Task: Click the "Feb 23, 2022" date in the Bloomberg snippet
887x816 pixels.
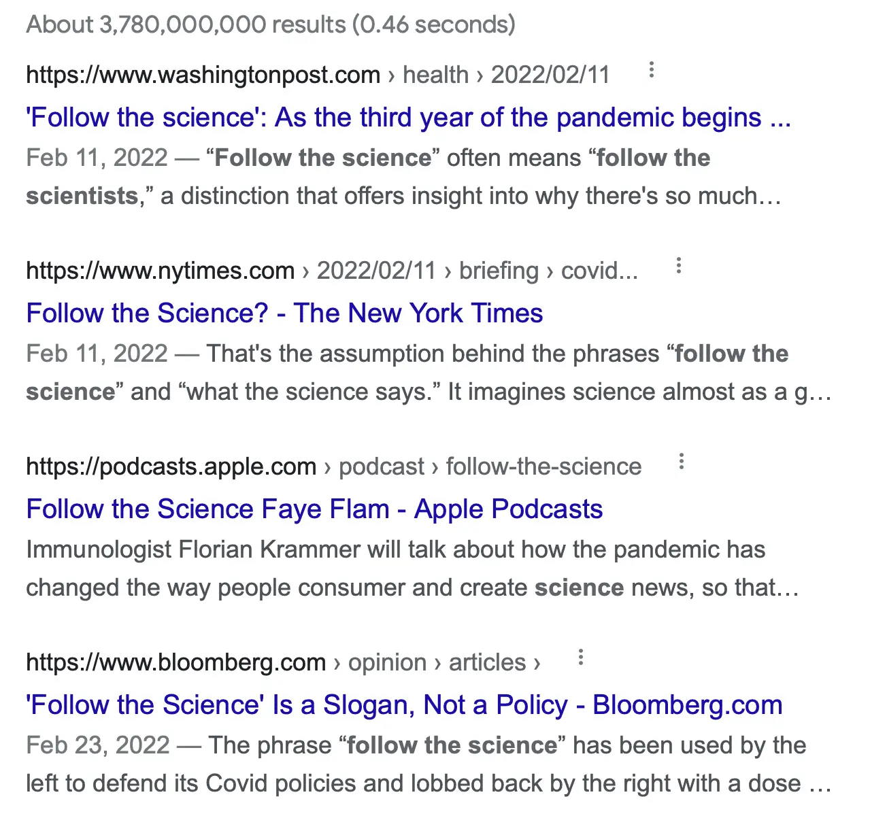Action: pyautogui.click(x=97, y=745)
